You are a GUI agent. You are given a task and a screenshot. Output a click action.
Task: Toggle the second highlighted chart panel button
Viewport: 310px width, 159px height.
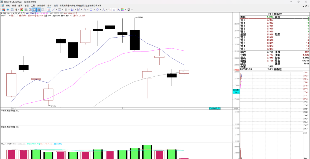(x=39, y=10)
